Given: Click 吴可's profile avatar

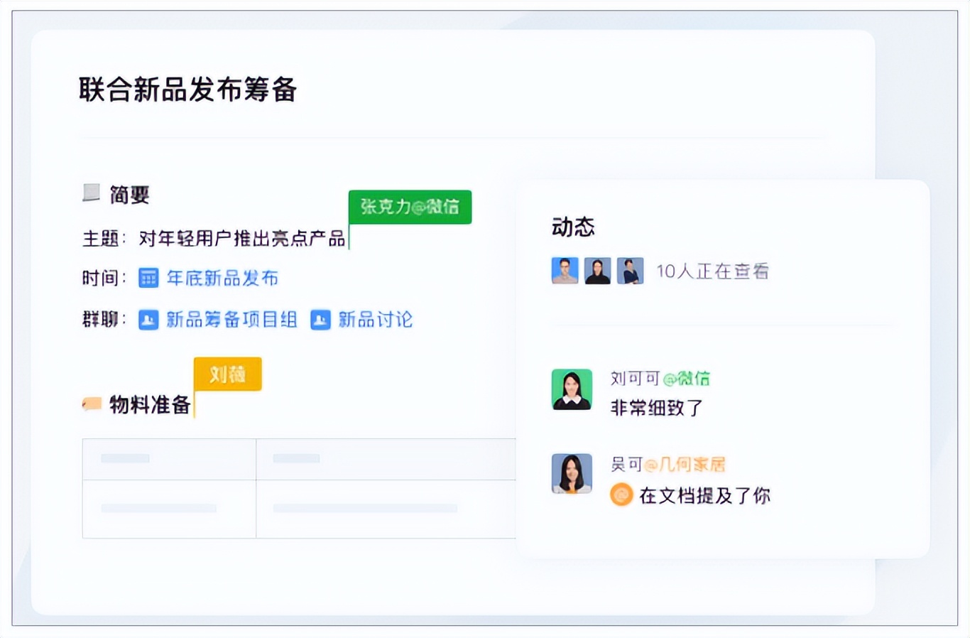Looking at the screenshot, I should pos(572,472).
